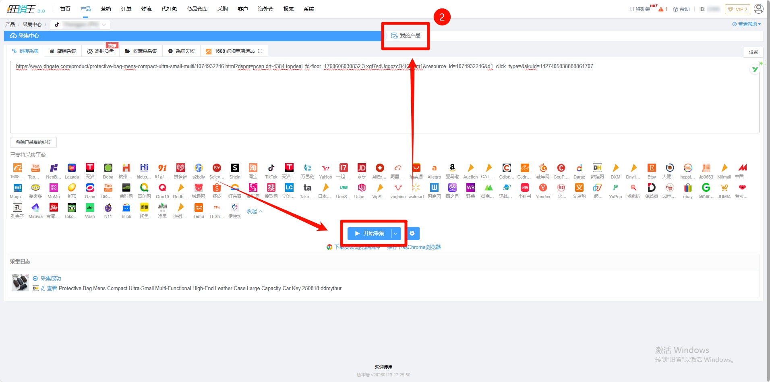Switch to the 店铺采集 tab
Screen dimensions: 770x382
[63, 51]
